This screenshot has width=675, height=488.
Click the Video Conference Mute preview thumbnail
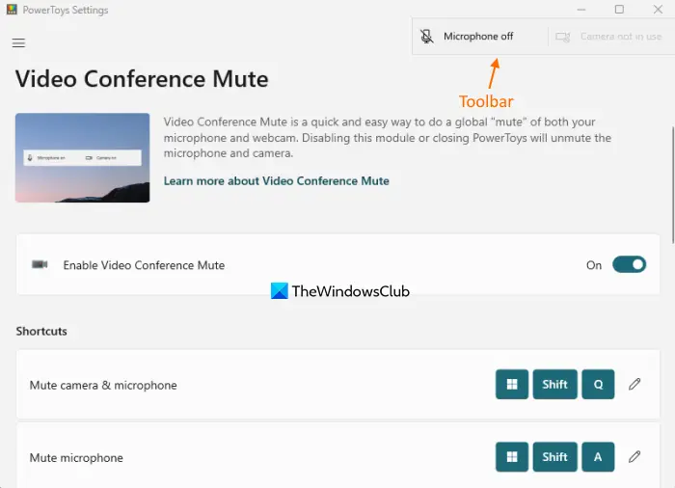coord(83,157)
